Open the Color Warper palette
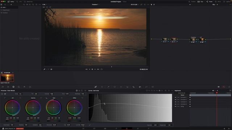The image size is (232, 130). [102, 87]
